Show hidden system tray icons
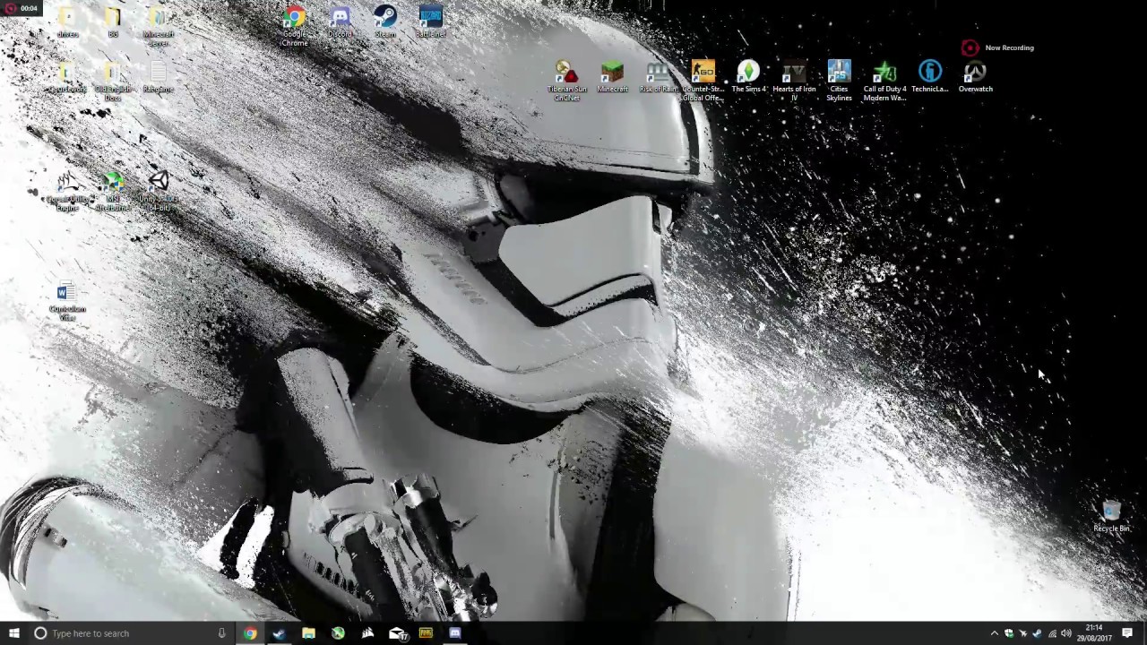Screen dimensions: 1147x645 [x=994, y=633]
